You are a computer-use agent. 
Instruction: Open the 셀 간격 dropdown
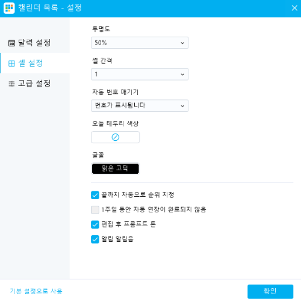click(x=140, y=74)
